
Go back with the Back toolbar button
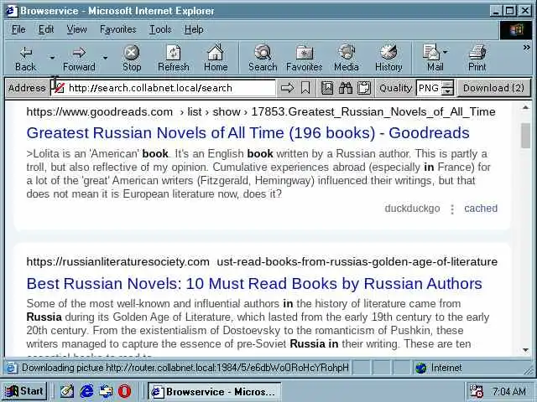(x=26, y=59)
